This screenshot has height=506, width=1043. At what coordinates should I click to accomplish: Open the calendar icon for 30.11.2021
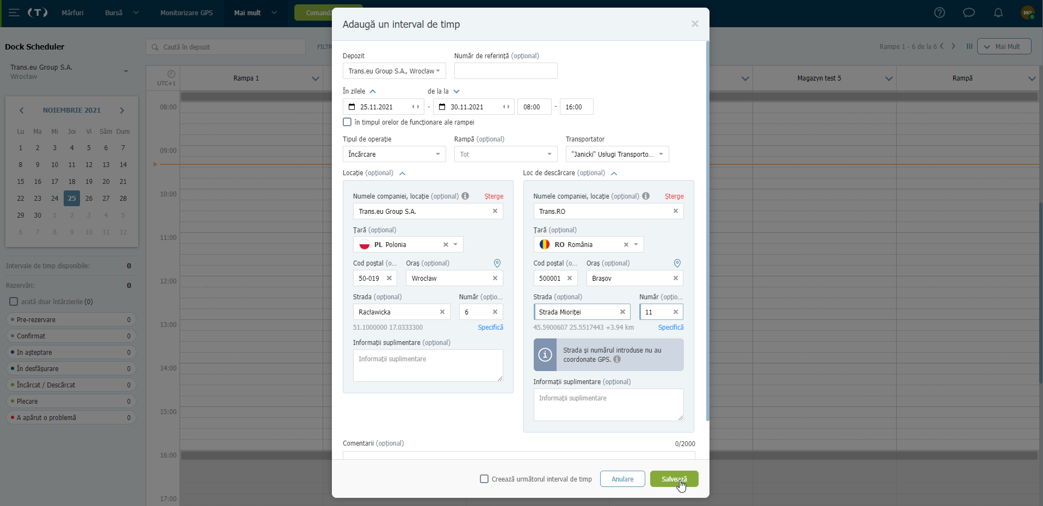tap(442, 107)
